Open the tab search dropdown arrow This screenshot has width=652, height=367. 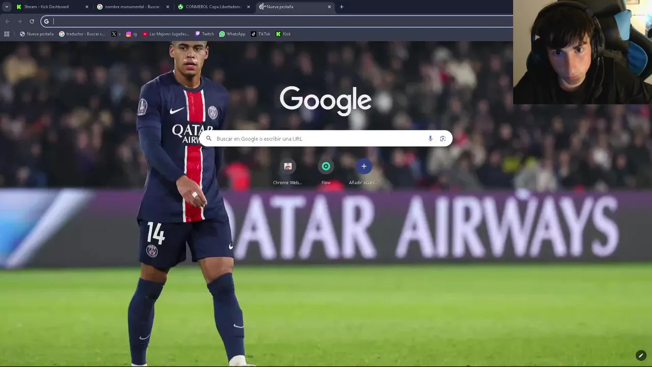(7, 7)
